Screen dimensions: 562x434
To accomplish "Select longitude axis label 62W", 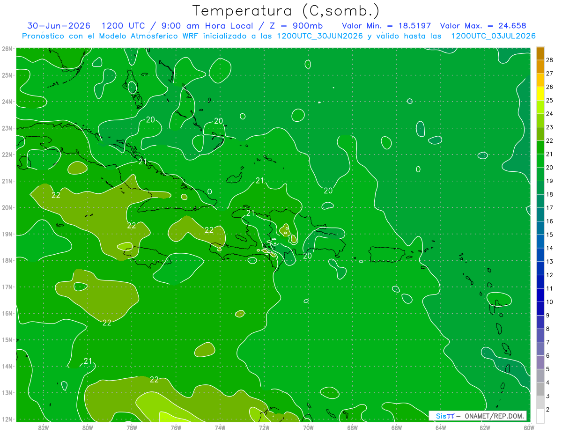I will [485, 427].
